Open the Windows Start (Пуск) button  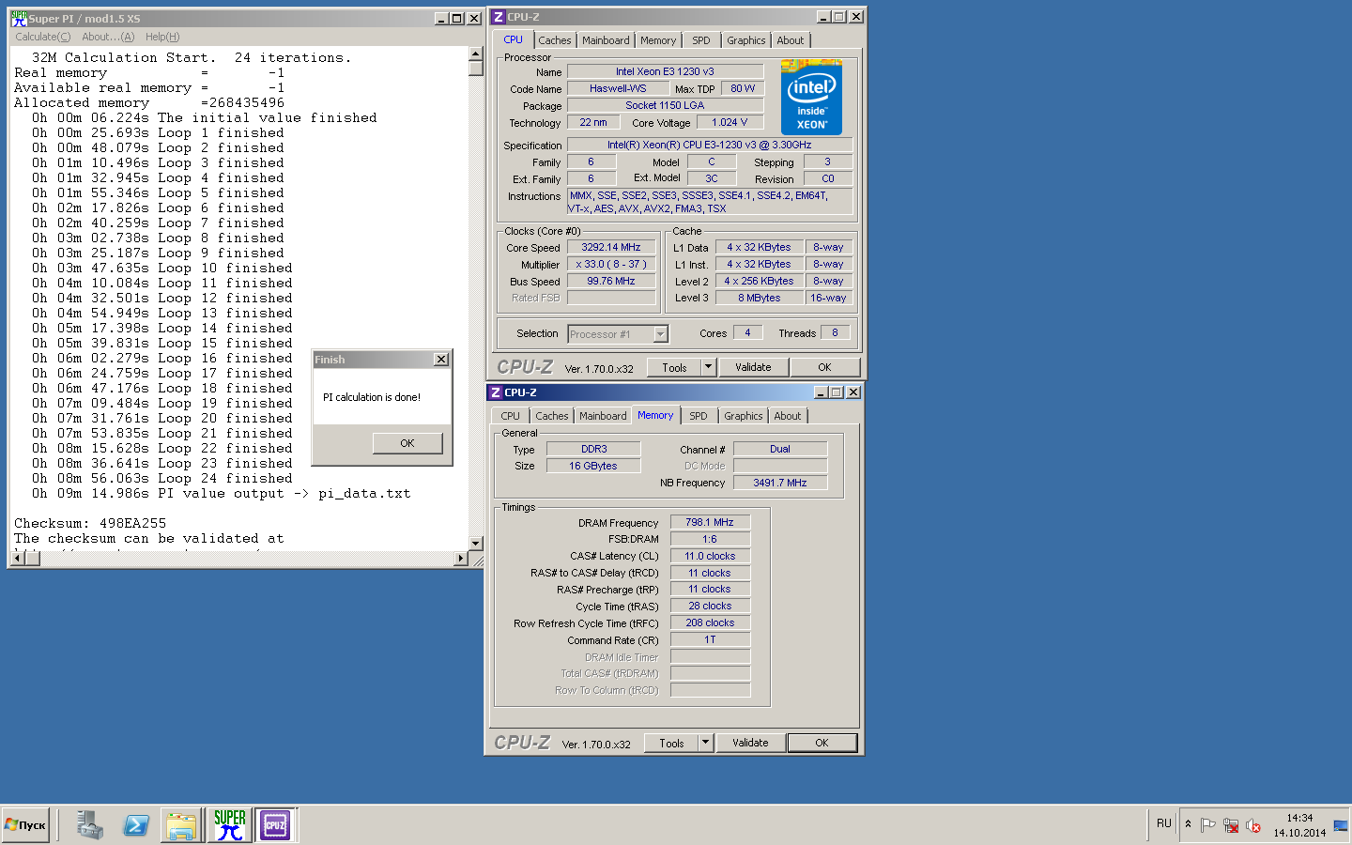pos(25,825)
